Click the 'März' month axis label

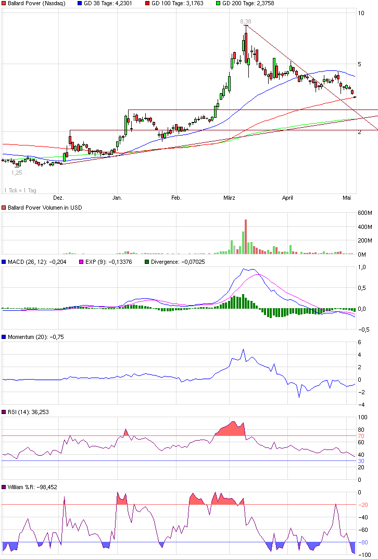click(x=229, y=198)
